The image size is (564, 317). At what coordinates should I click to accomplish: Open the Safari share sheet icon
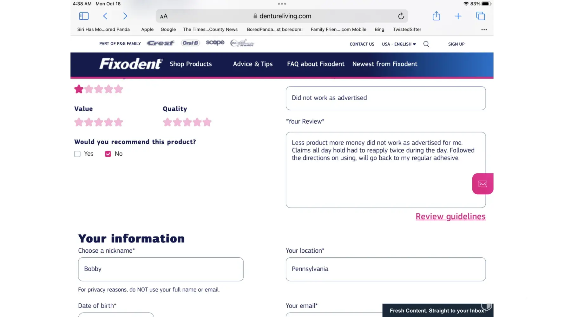tap(436, 16)
